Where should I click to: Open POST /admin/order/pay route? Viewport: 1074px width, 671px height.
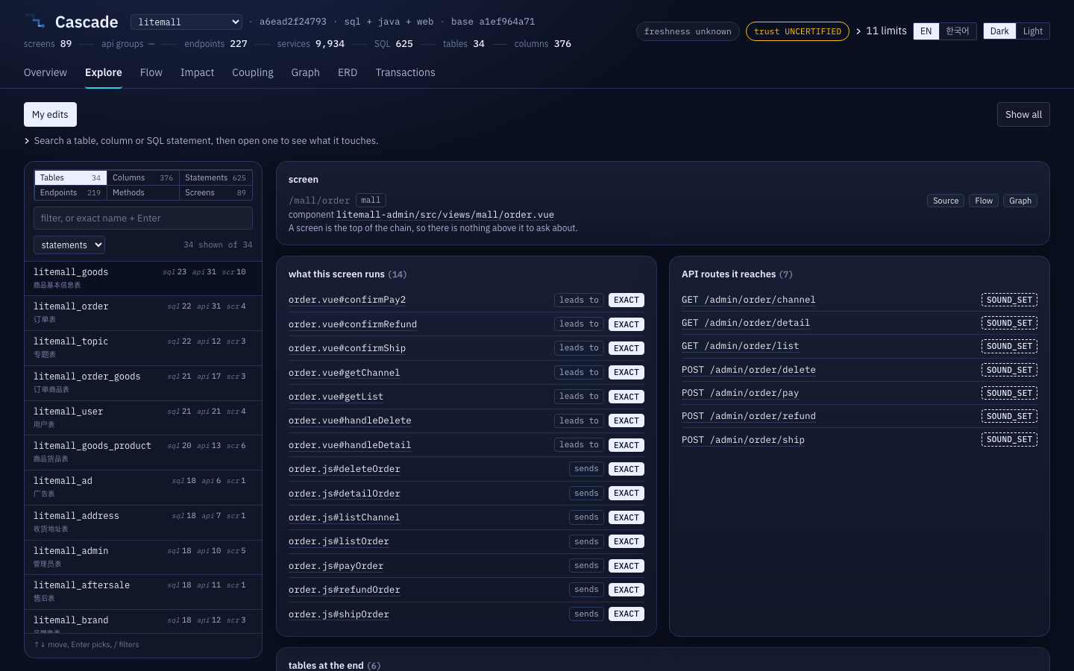click(740, 393)
